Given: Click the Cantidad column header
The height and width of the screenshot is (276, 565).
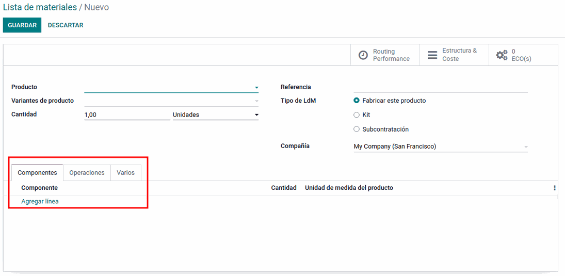Looking at the screenshot, I should 284,188.
